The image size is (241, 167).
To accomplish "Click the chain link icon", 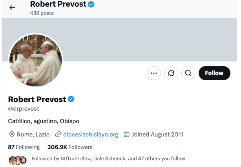I will [58, 135].
